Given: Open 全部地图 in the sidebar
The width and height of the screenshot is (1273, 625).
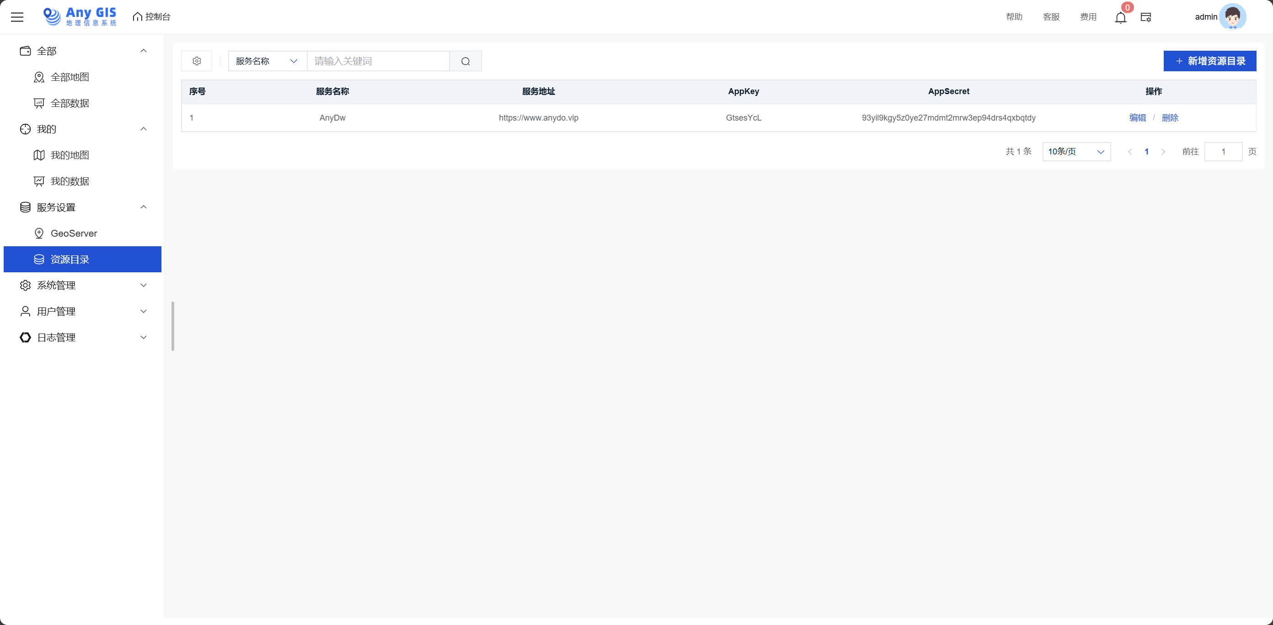Looking at the screenshot, I should pos(70,77).
